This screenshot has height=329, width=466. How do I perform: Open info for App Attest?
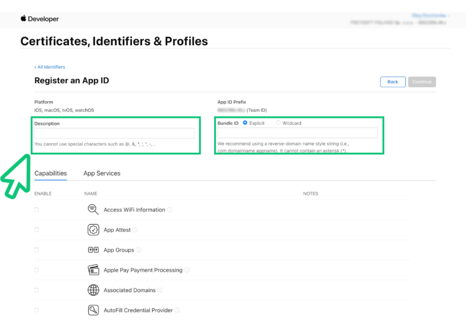pos(135,230)
